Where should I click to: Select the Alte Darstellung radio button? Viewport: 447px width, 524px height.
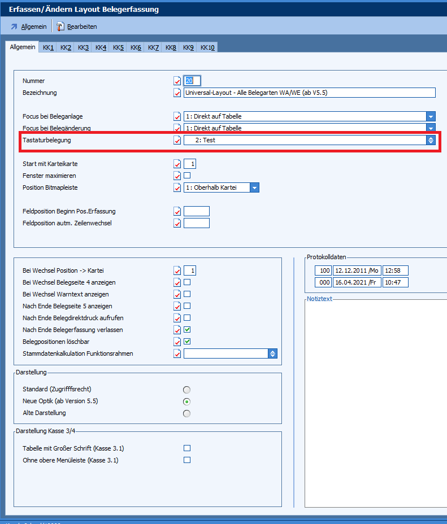tap(187, 413)
